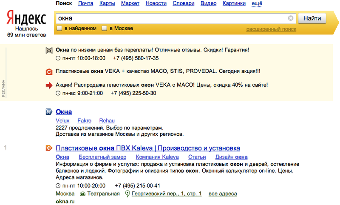Screen dimensions: 340x205
Task: Click the orange C icon of the VEKA ad
Action: [x=49, y=71]
